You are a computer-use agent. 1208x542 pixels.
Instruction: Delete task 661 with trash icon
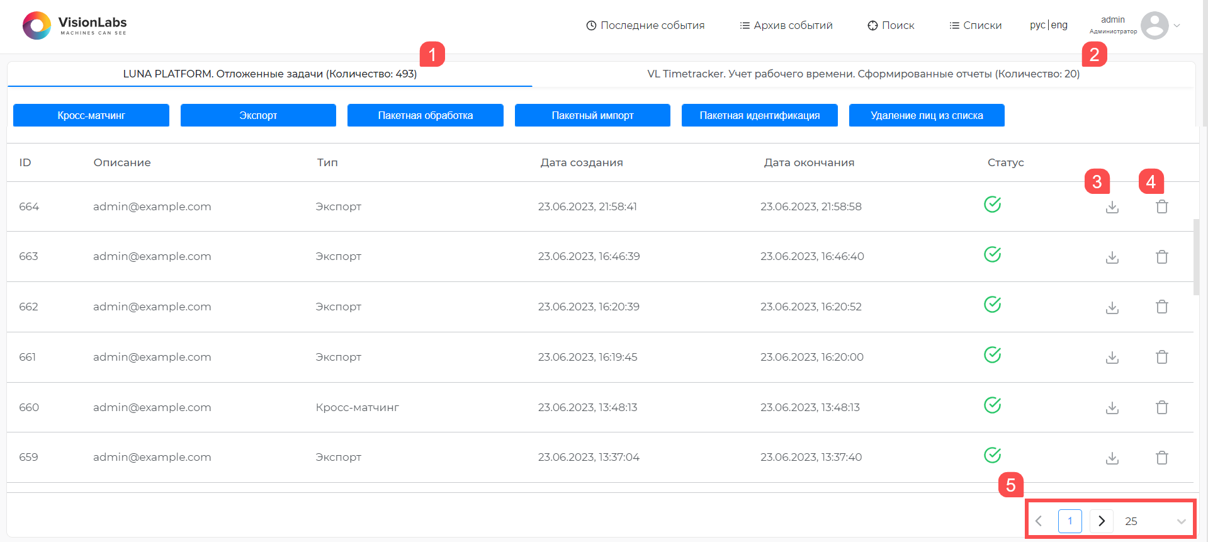click(x=1162, y=357)
